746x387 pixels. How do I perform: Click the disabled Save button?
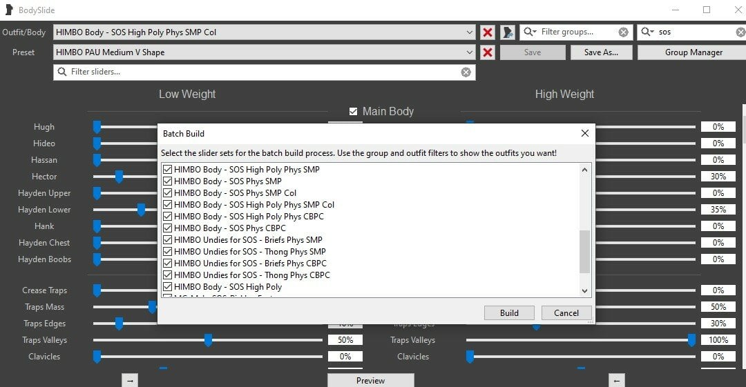[x=533, y=52]
